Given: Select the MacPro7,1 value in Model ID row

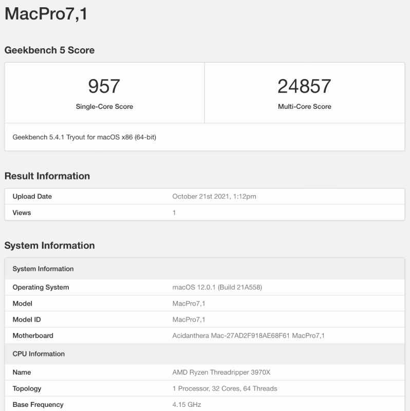Looking at the screenshot, I should (189, 320).
